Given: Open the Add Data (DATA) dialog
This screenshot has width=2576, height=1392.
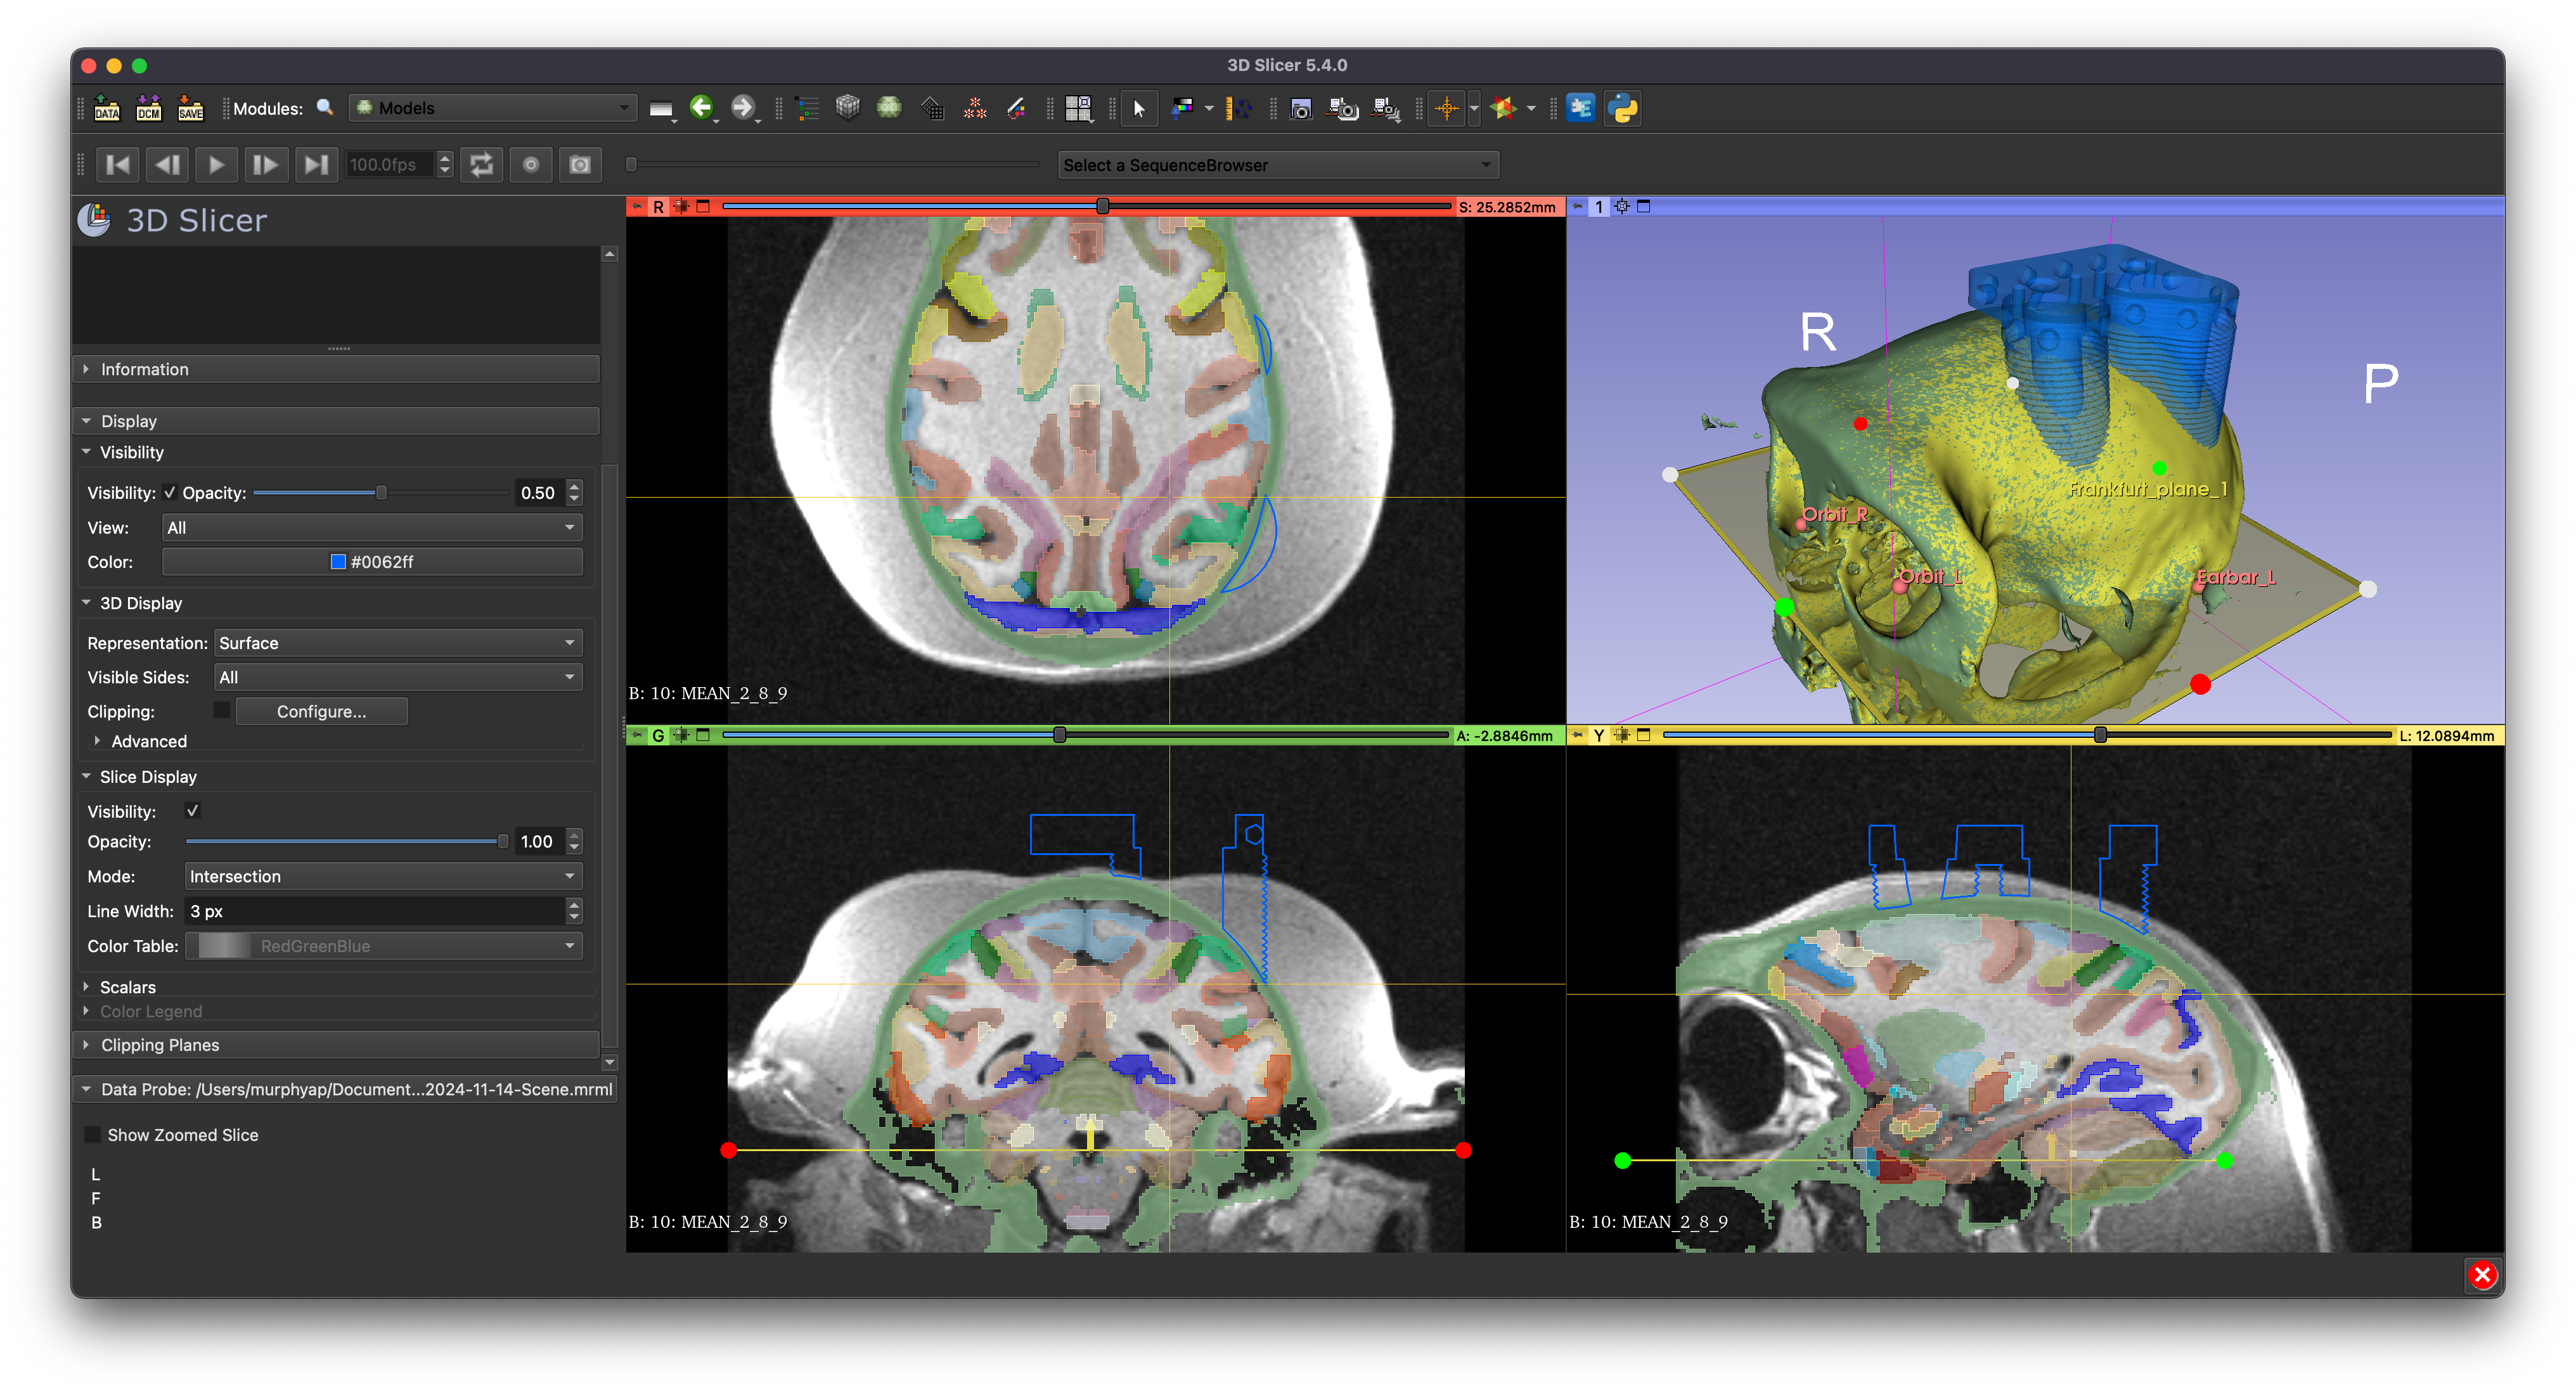Looking at the screenshot, I should pos(107,108).
